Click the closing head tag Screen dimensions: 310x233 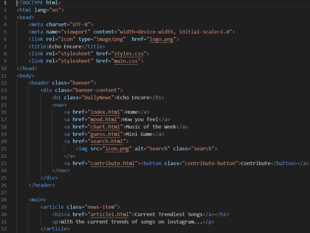pos(27,68)
